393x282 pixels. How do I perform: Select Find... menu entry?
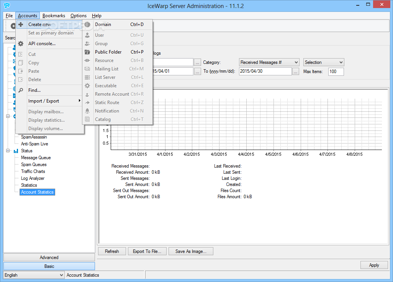49,90
